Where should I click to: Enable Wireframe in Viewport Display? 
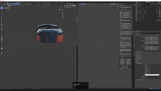tap(145, 68)
